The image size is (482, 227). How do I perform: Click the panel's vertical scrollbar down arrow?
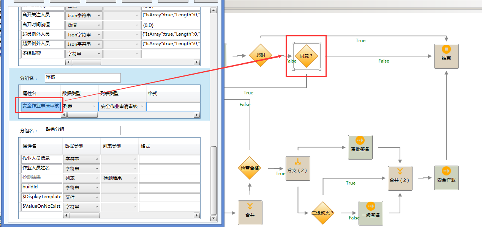point(213,219)
